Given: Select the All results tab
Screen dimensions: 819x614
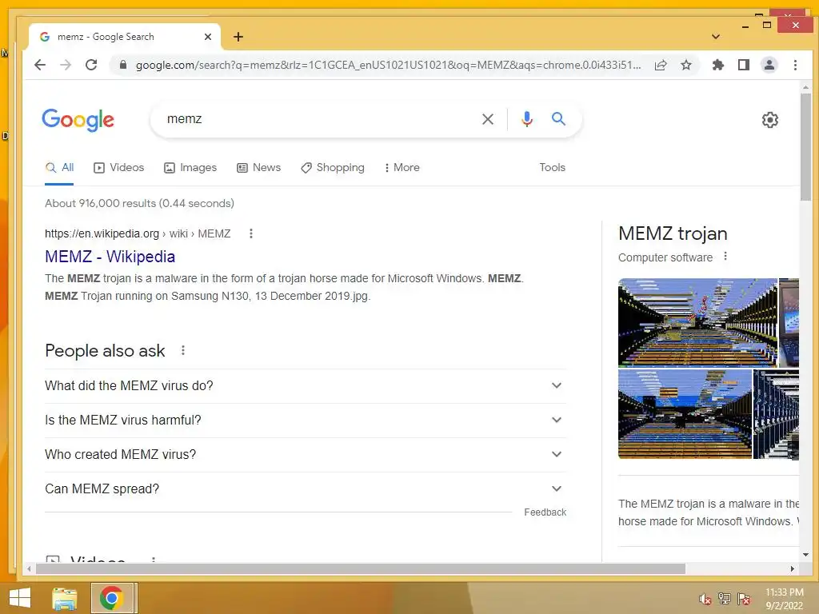Looking at the screenshot, I should point(59,168).
